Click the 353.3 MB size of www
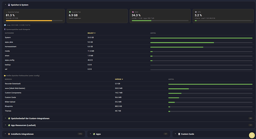 (x=119, y=88)
